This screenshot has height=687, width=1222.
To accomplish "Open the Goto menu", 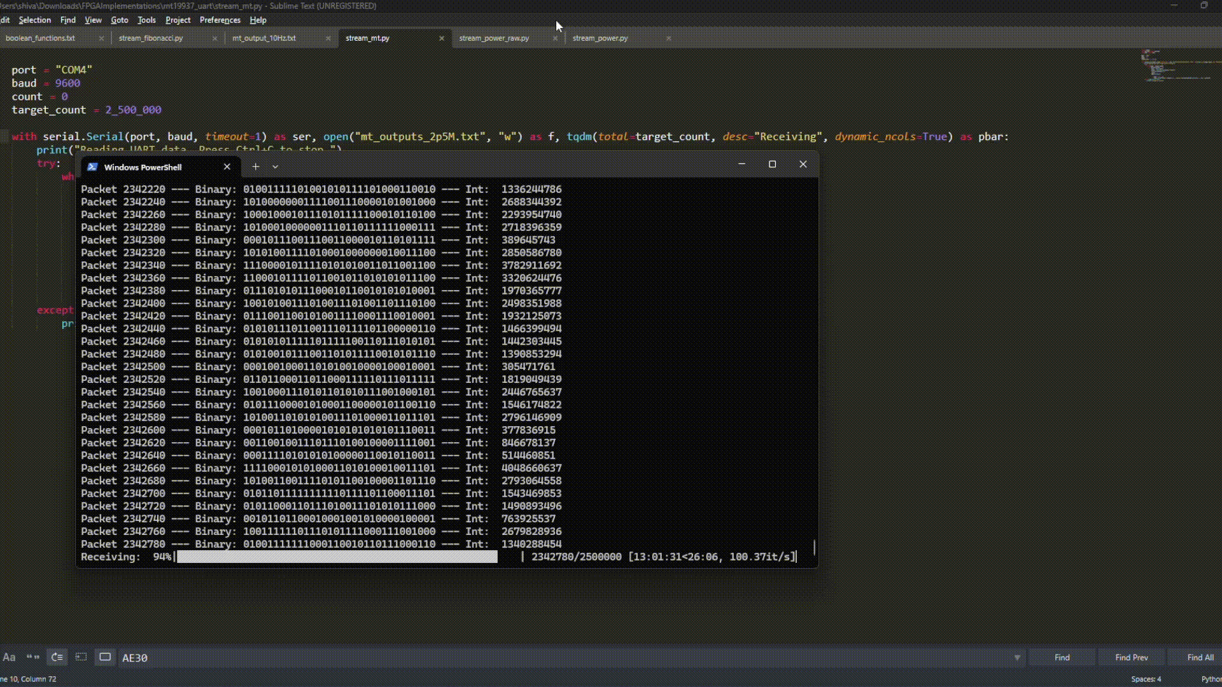I will point(119,20).
